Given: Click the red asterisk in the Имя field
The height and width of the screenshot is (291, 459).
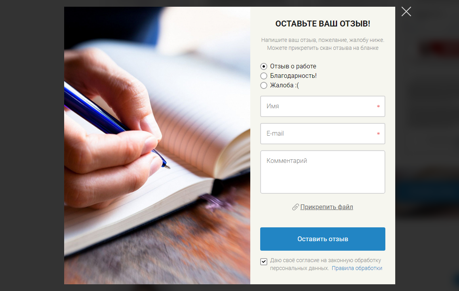Looking at the screenshot, I should (x=378, y=106).
